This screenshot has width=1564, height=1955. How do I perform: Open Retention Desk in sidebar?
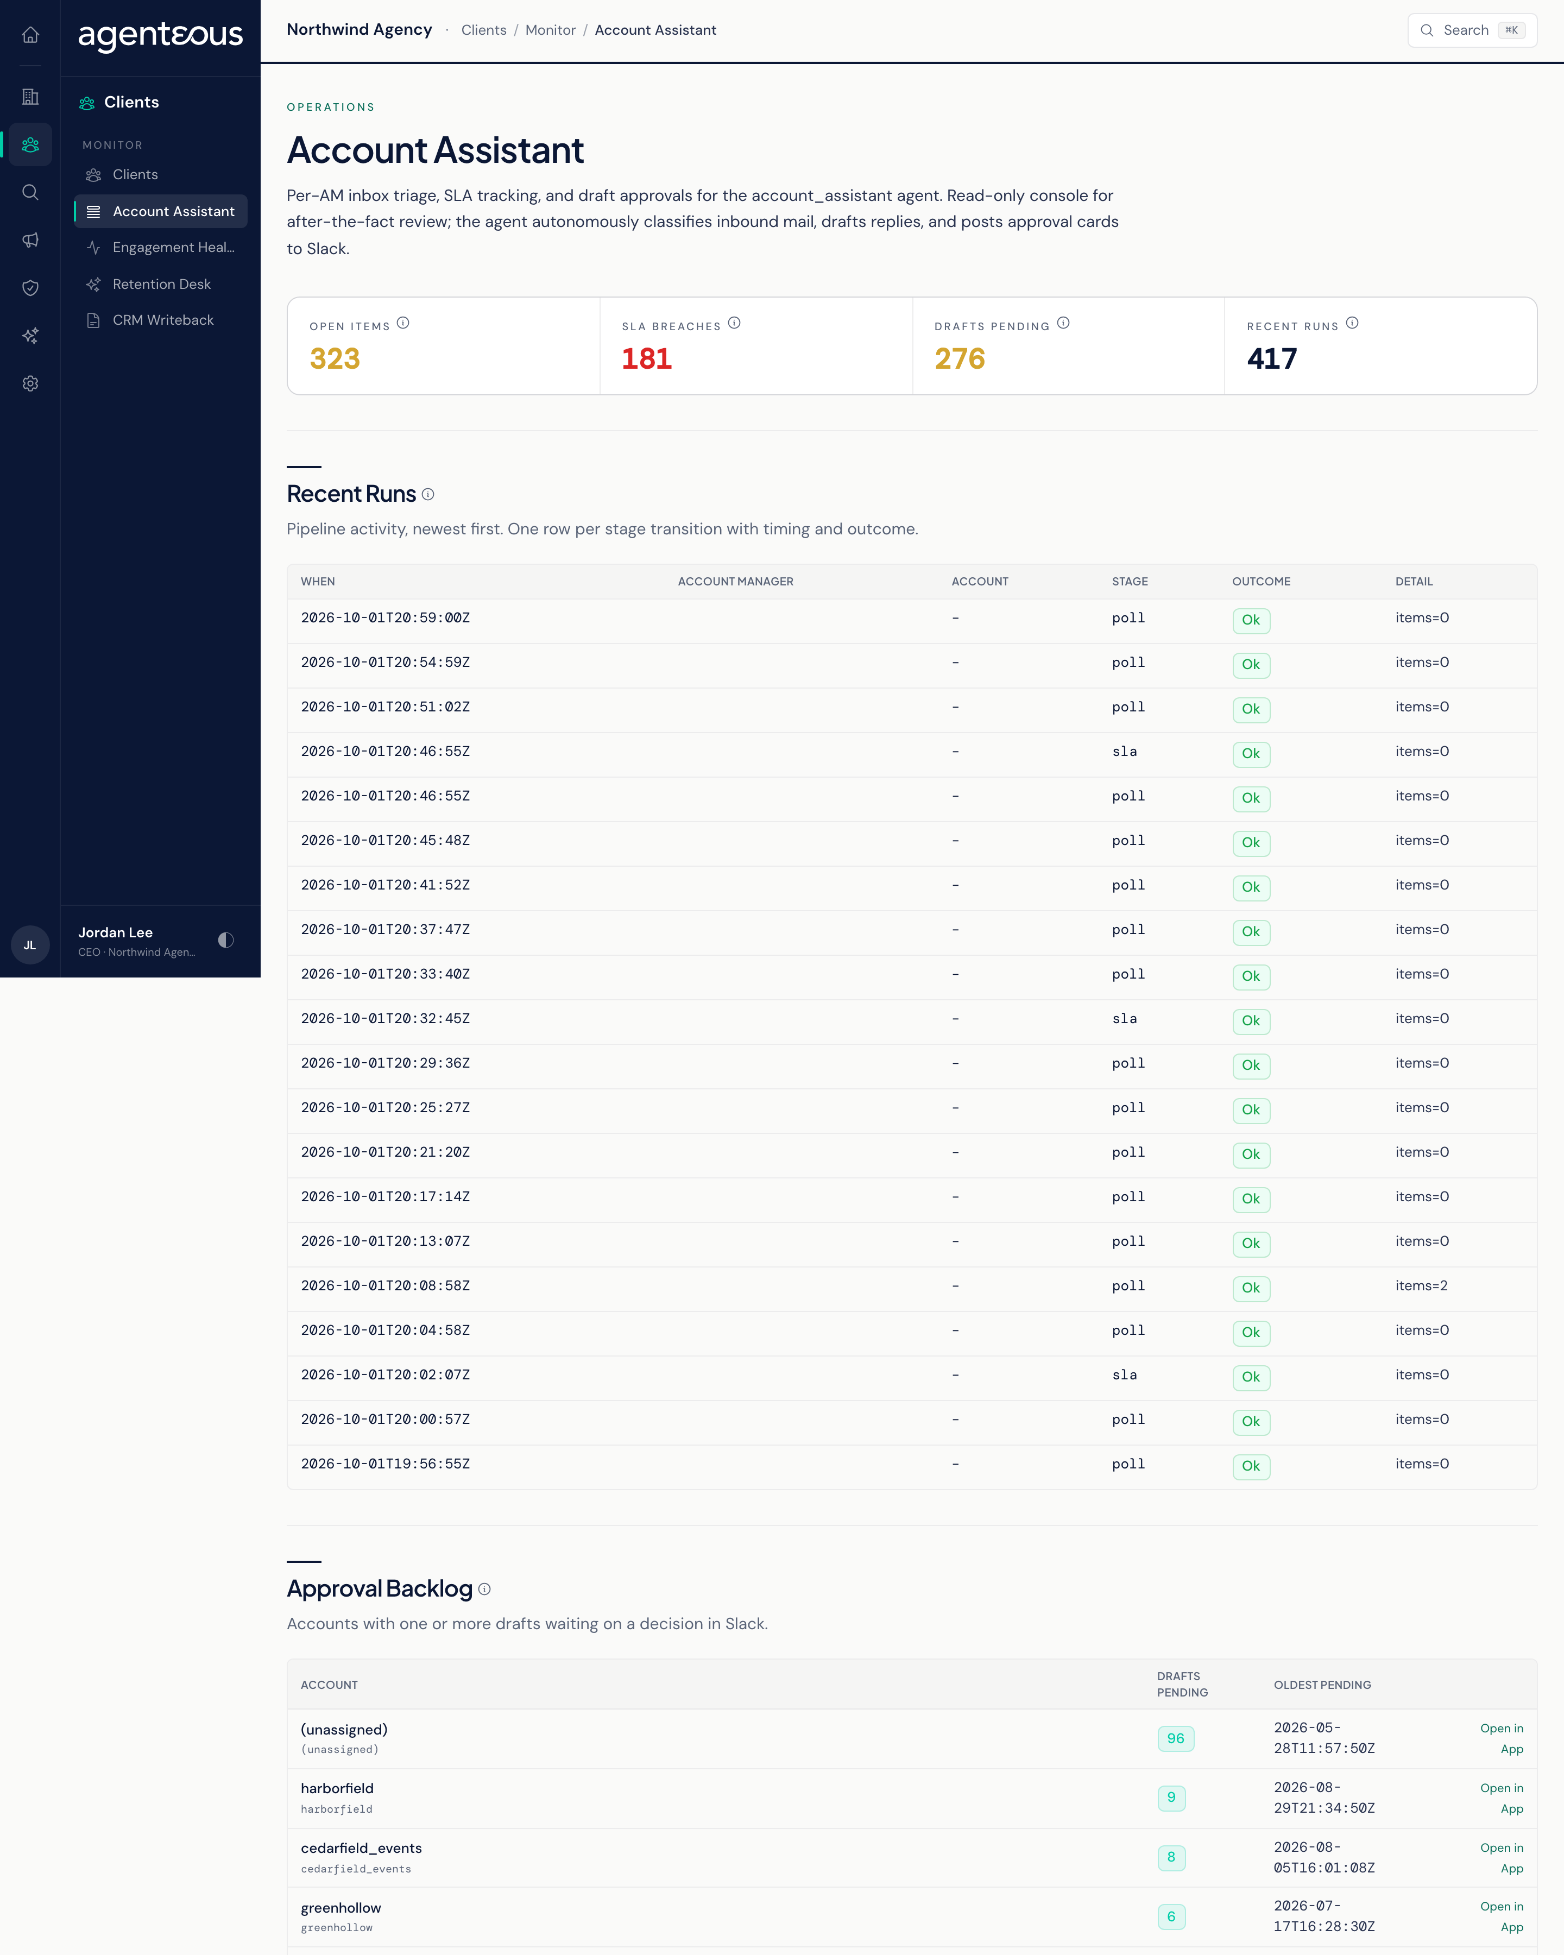click(161, 284)
